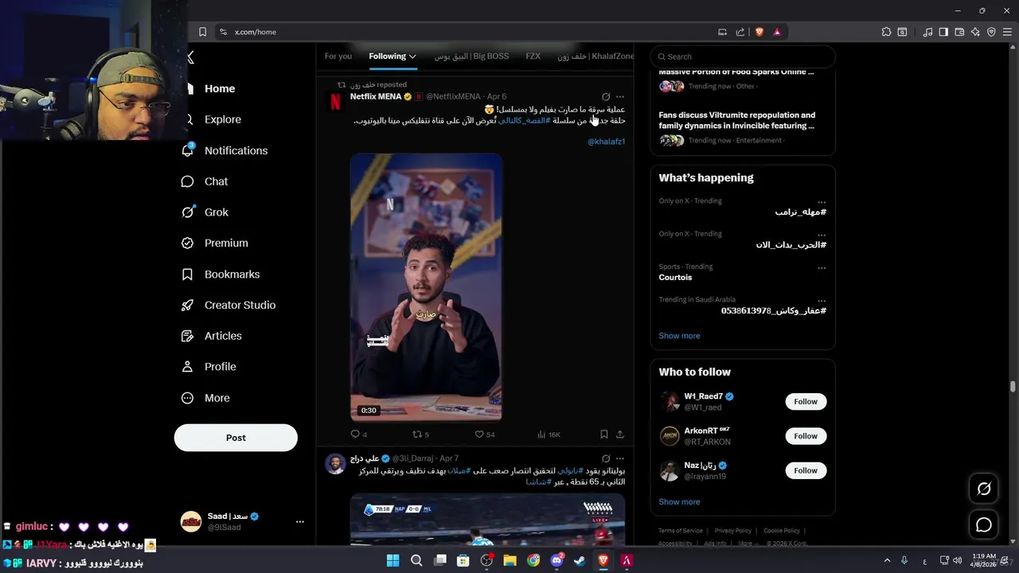Viewport: 1019px width, 573px height.
Task: Open the Terms of Service footer link
Action: point(681,531)
